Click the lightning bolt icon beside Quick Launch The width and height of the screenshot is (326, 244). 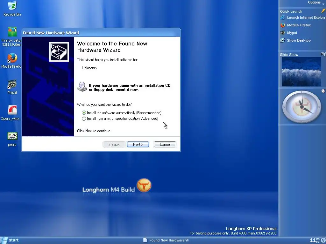tap(323, 11)
